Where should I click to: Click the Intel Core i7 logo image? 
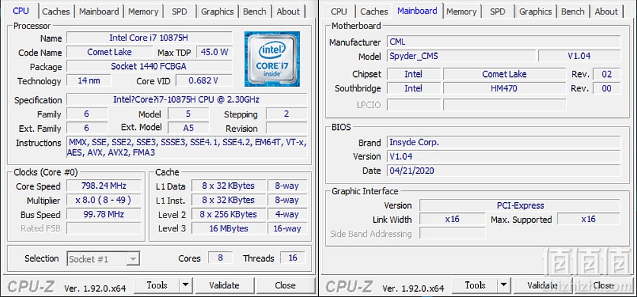point(272,59)
